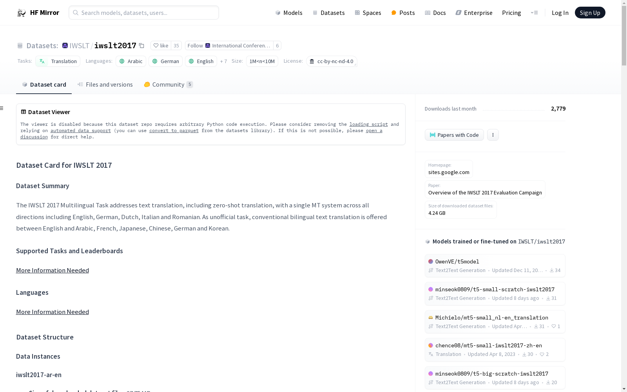Open the navigation overflow menu icon
Screen dimensions: 627x392
534,13
